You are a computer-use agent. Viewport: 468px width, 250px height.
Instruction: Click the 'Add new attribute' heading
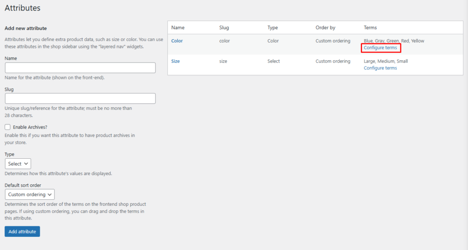[x=26, y=28]
